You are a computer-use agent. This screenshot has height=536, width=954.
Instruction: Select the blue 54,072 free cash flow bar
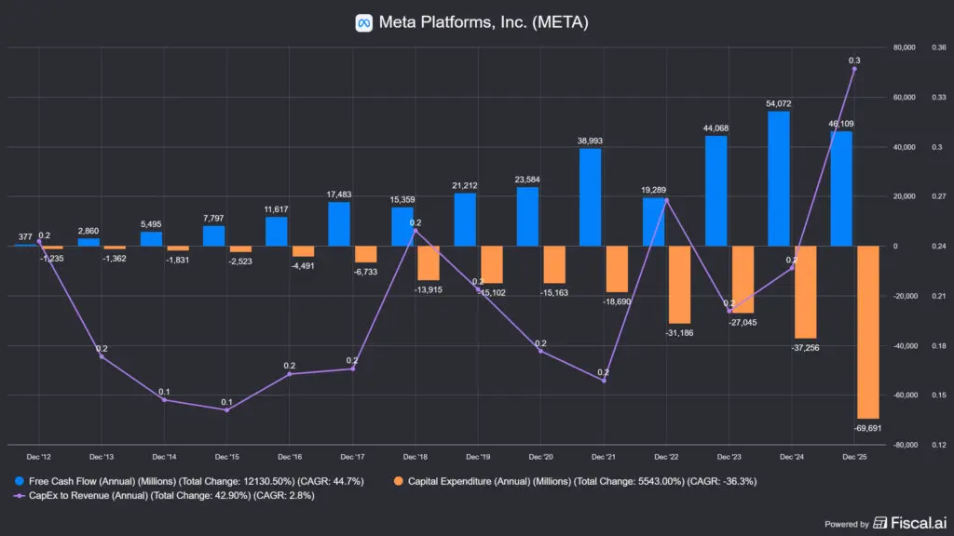click(x=778, y=179)
